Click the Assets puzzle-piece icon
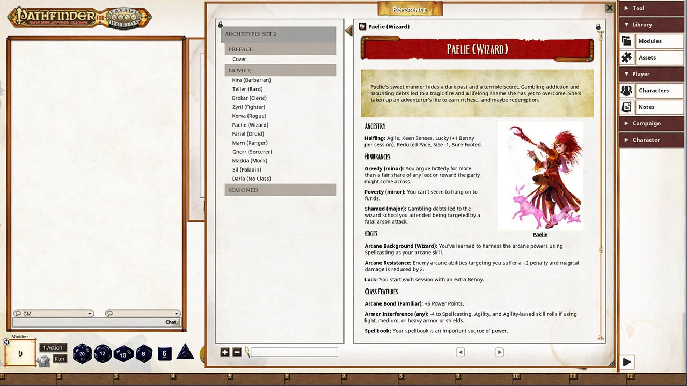 point(626,58)
